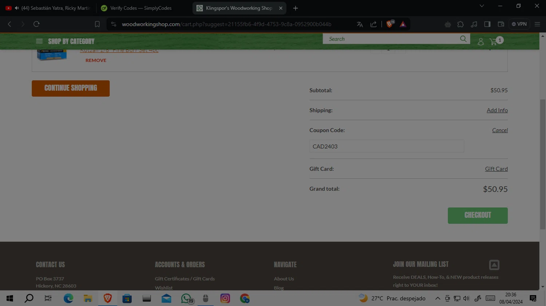Click the Gift Card link

[x=496, y=169]
